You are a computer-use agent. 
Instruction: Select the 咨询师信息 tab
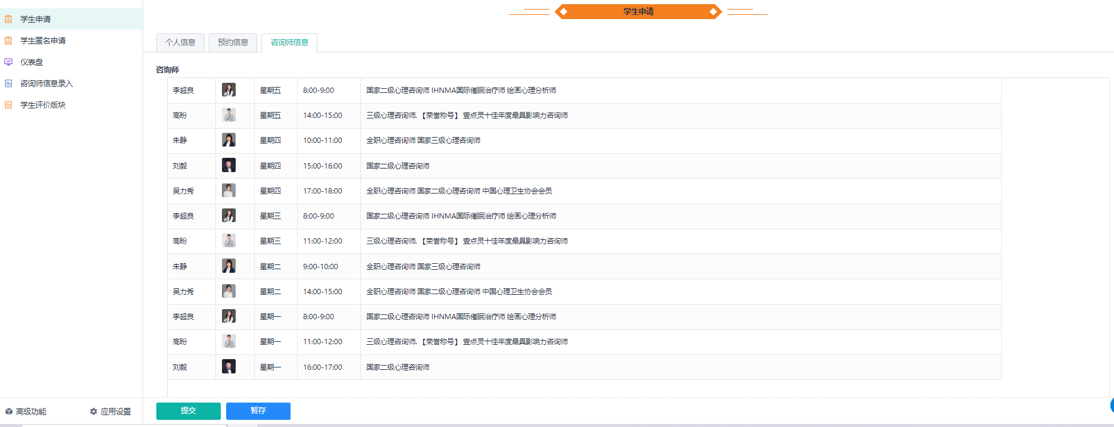point(289,42)
